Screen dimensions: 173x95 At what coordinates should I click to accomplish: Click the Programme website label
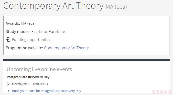[x=24, y=48]
